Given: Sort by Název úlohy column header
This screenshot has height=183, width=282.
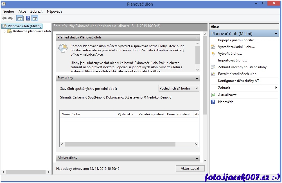Looking at the screenshot, I should click(88, 114).
